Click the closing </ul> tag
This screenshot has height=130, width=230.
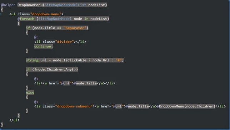pyautogui.click(x=14, y=120)
